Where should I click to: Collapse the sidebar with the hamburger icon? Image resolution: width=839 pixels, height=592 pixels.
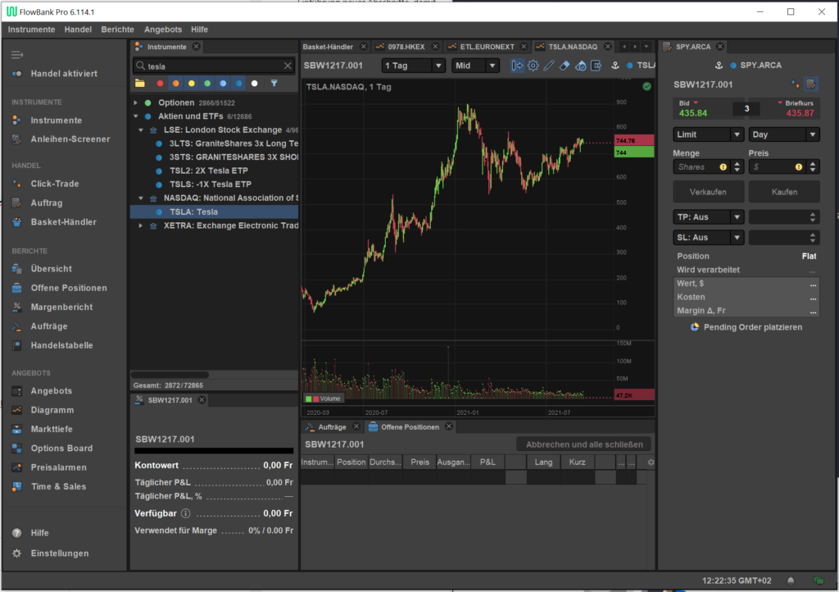click(17, 55)
